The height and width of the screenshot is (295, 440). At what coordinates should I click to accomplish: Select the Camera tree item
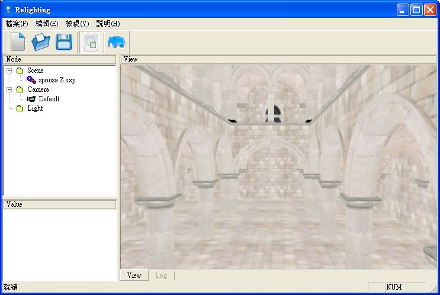[x=38, y=89]
